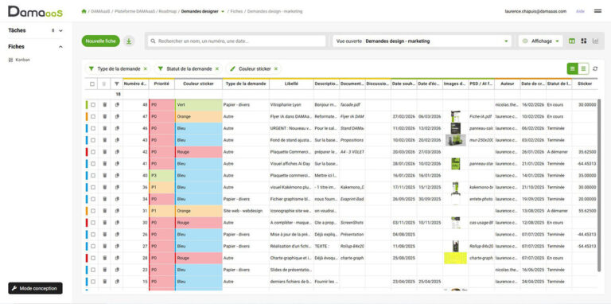Screen dimensions: 611x304
Task: Toggle the select-all checkbox in header
Action: click(92, 84)
